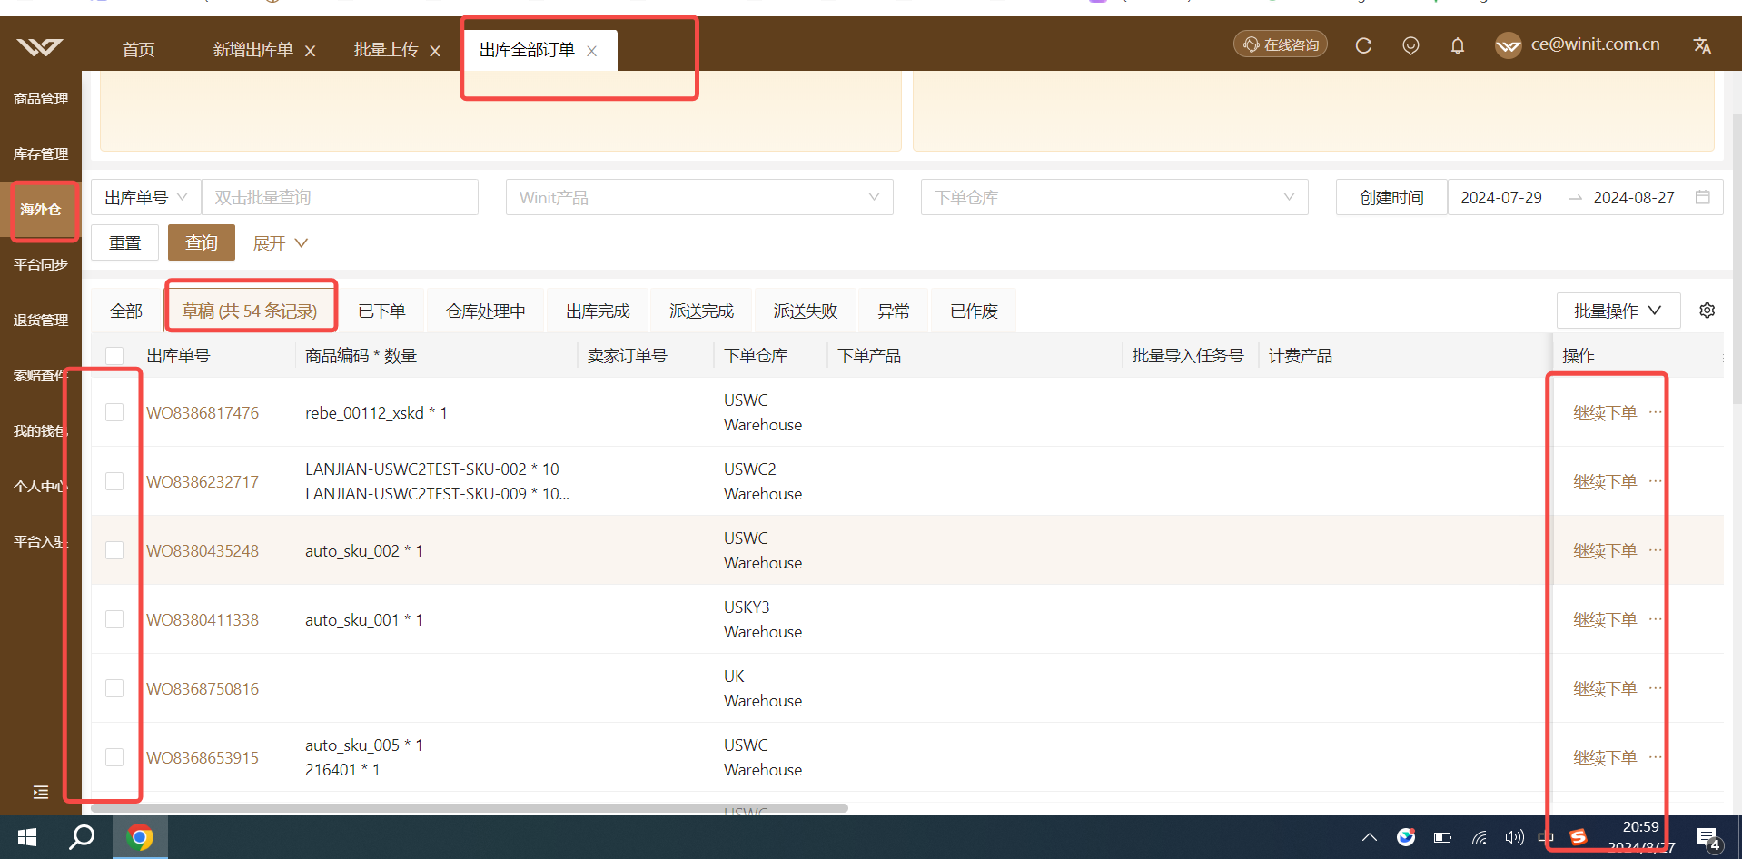Click the user avatar icon

click(x=1508, y=45)
